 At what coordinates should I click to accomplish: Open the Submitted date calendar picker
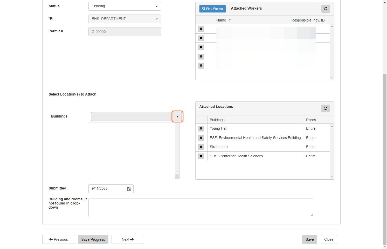(129, 189)
